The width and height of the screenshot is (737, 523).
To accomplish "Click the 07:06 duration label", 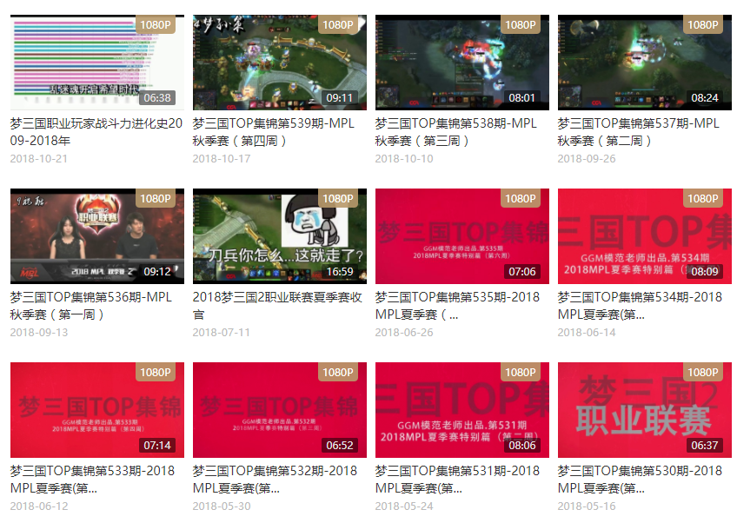I will 522,272.
